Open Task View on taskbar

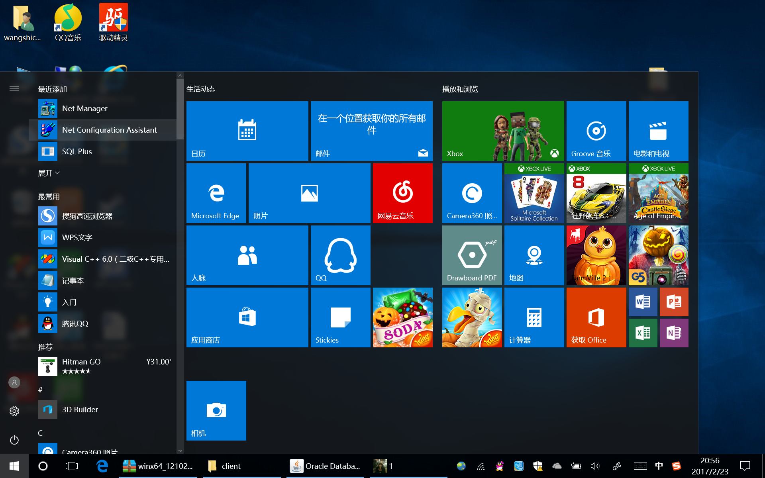point(72,466)
